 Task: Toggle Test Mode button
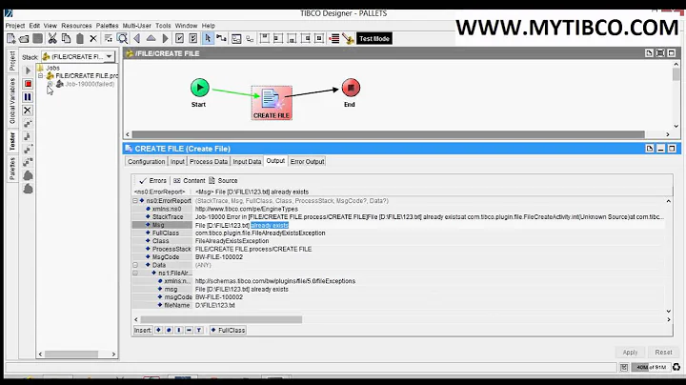click(374, 38)
